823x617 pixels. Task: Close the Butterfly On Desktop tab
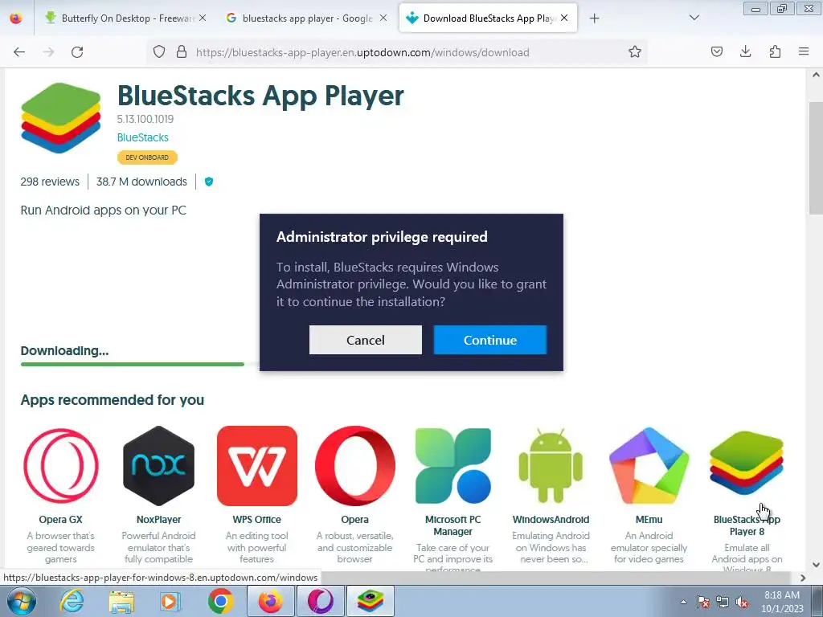click(x=203, y=18)
